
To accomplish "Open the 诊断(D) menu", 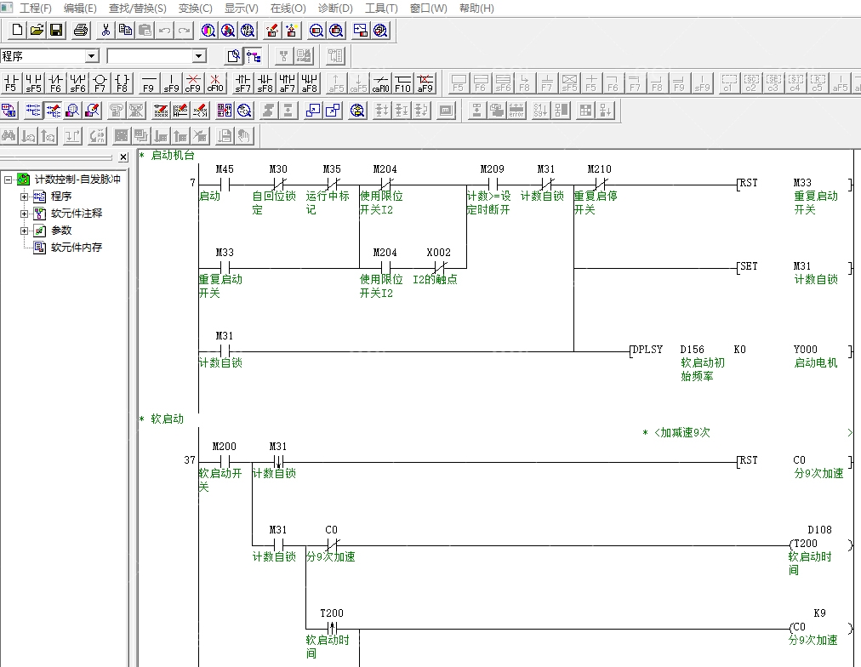I will click(334, 9).
